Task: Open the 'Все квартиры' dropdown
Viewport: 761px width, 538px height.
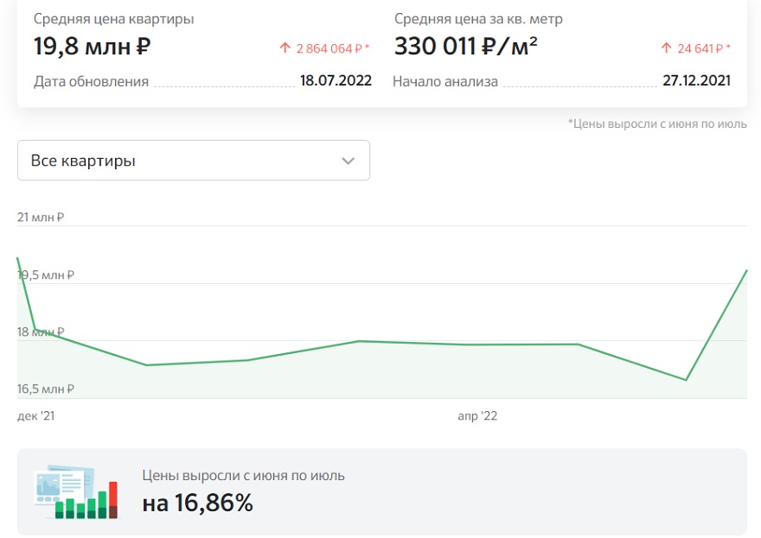Action: click(193, 161)
